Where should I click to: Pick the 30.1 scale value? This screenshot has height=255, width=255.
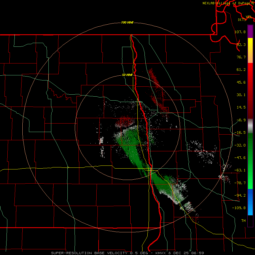click(x=241, y=95)
